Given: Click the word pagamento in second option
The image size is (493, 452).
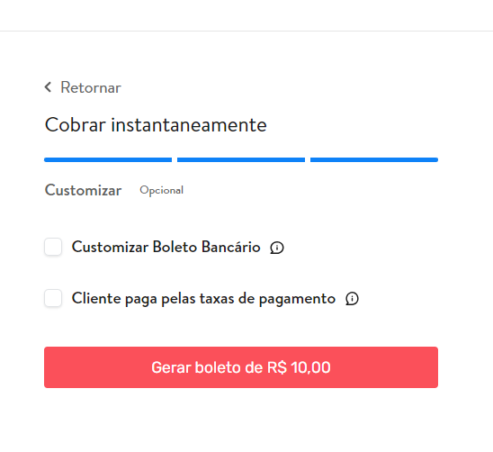Looking at the screenshot, I should point(297,300).
